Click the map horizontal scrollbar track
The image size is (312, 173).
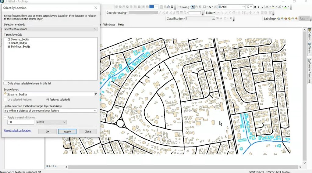[x=183, y=167]
